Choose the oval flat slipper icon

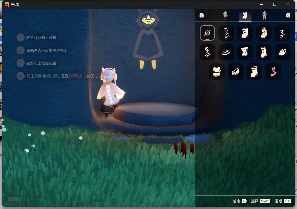click(x=226, y=52)
